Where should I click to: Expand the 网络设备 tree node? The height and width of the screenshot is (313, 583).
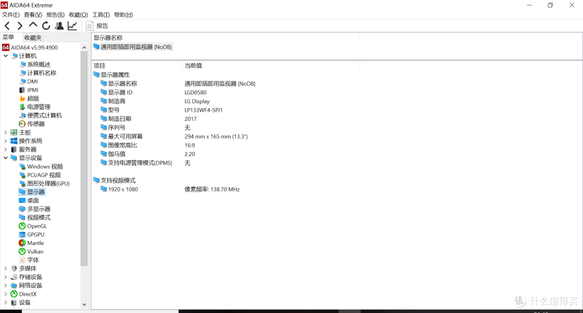coord(5,285)
